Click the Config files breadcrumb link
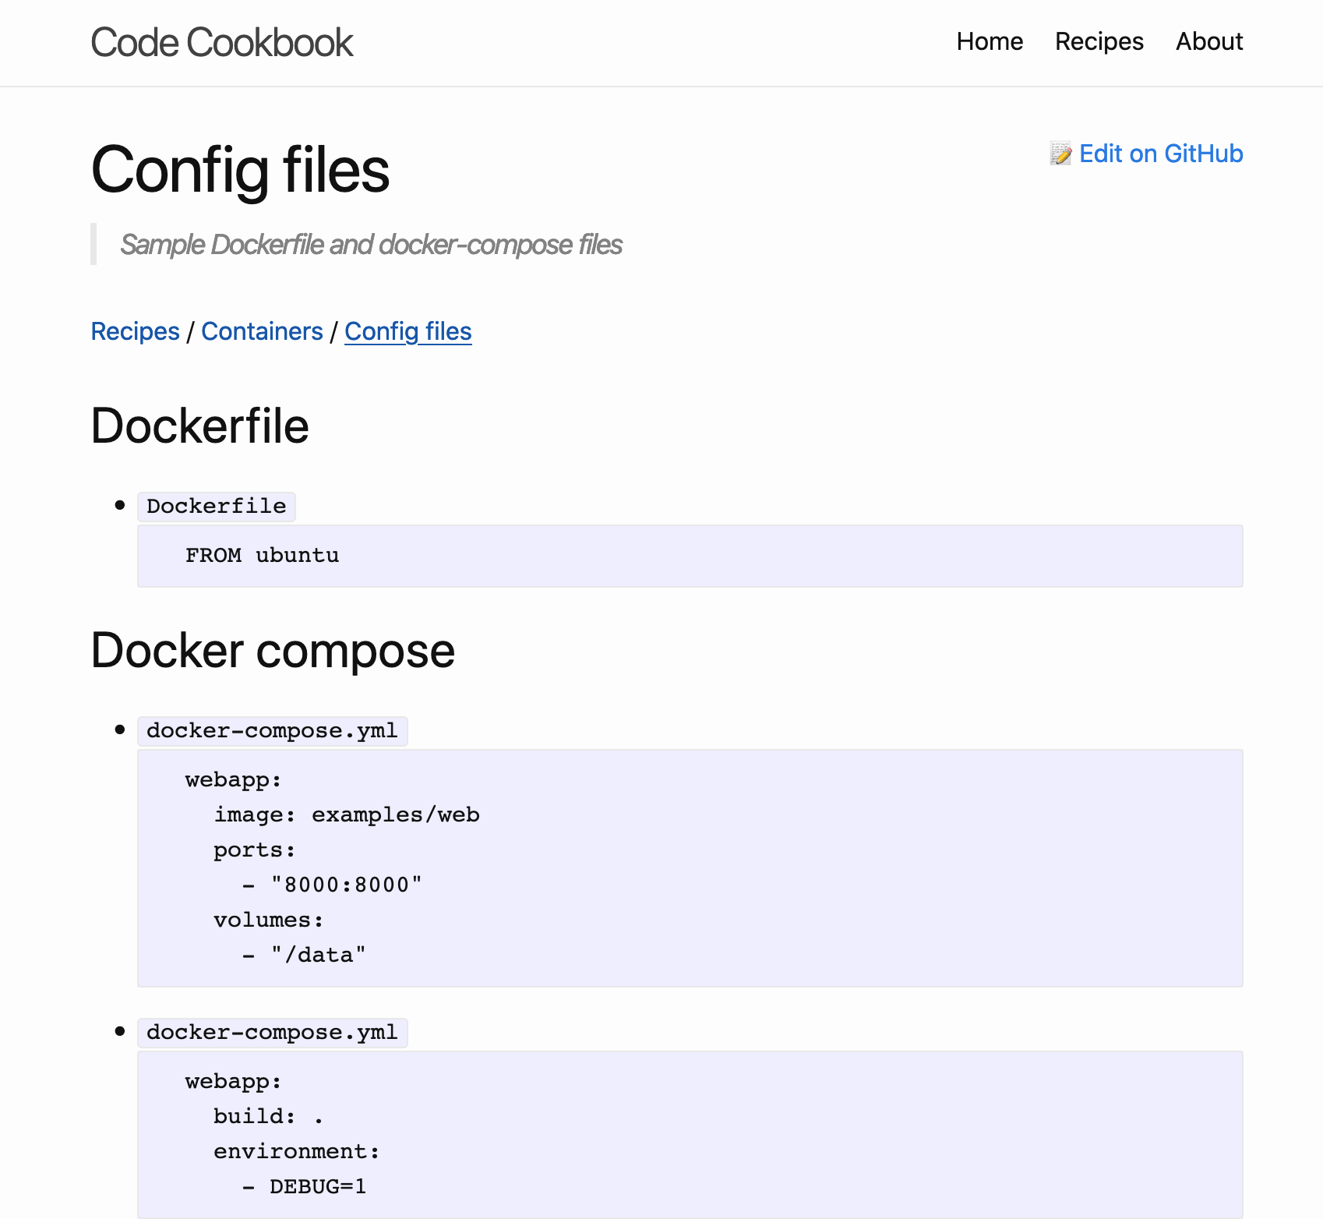The image size is (1323, 1219). click(407, 331)
